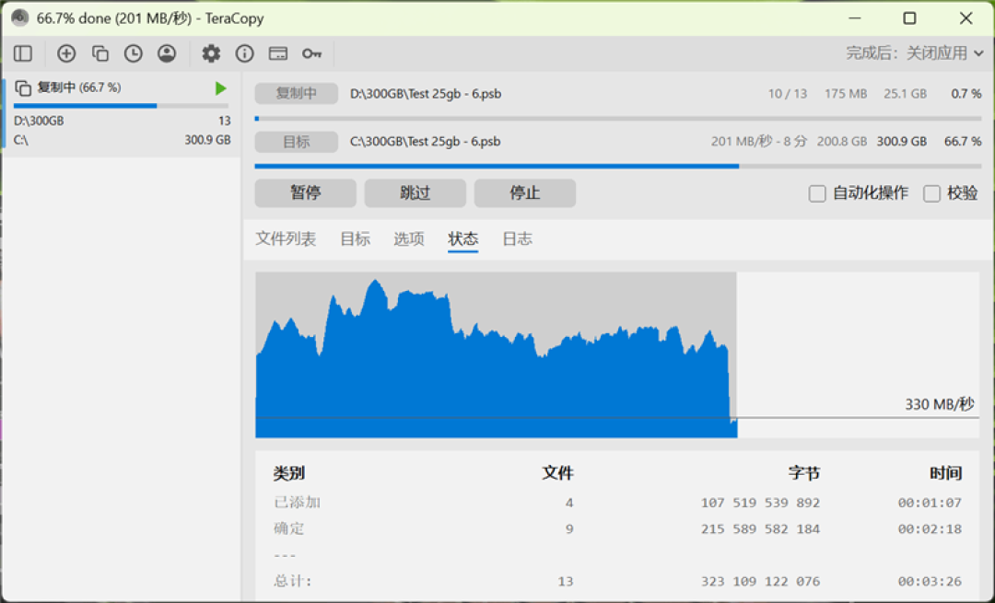Click the 确定 row in stats table
Viewport: 995px width, 603px height.
click(617, 528)
